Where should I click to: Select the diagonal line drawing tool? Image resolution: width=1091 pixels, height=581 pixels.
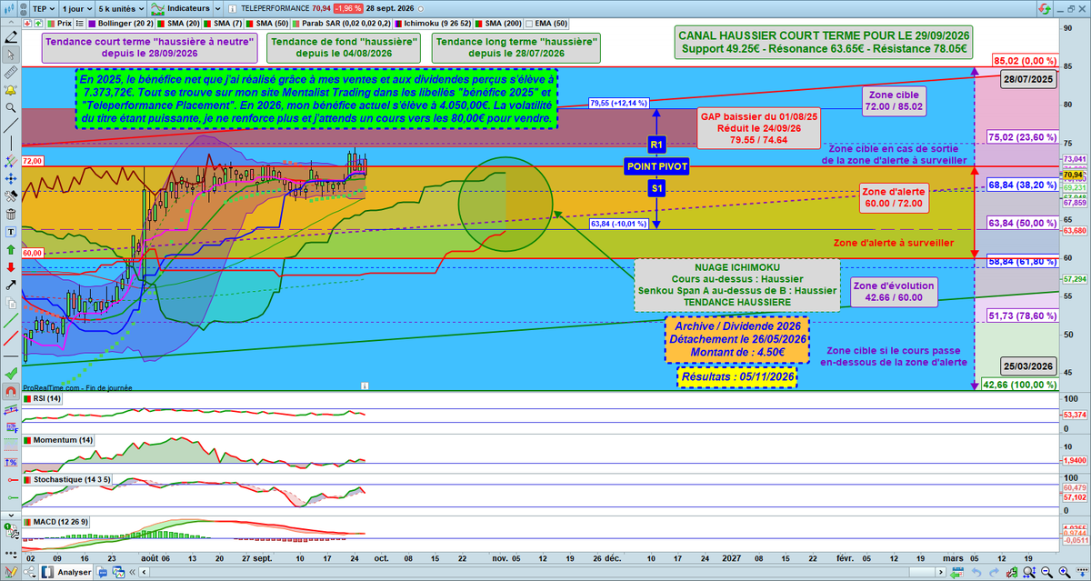11,125
